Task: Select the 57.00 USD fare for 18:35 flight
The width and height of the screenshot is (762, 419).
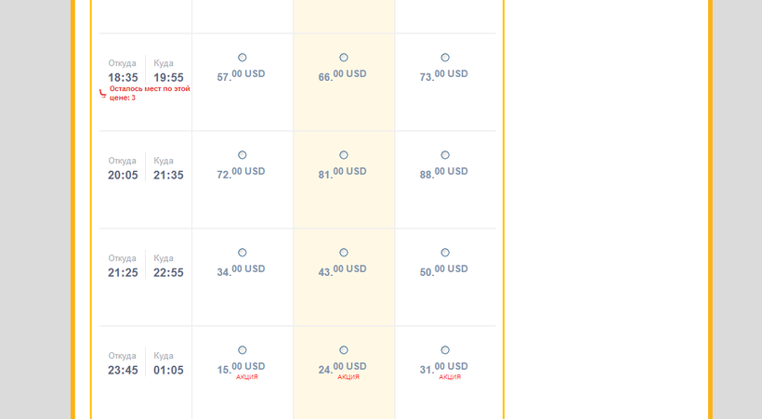Action: click(x=243, y=58)
